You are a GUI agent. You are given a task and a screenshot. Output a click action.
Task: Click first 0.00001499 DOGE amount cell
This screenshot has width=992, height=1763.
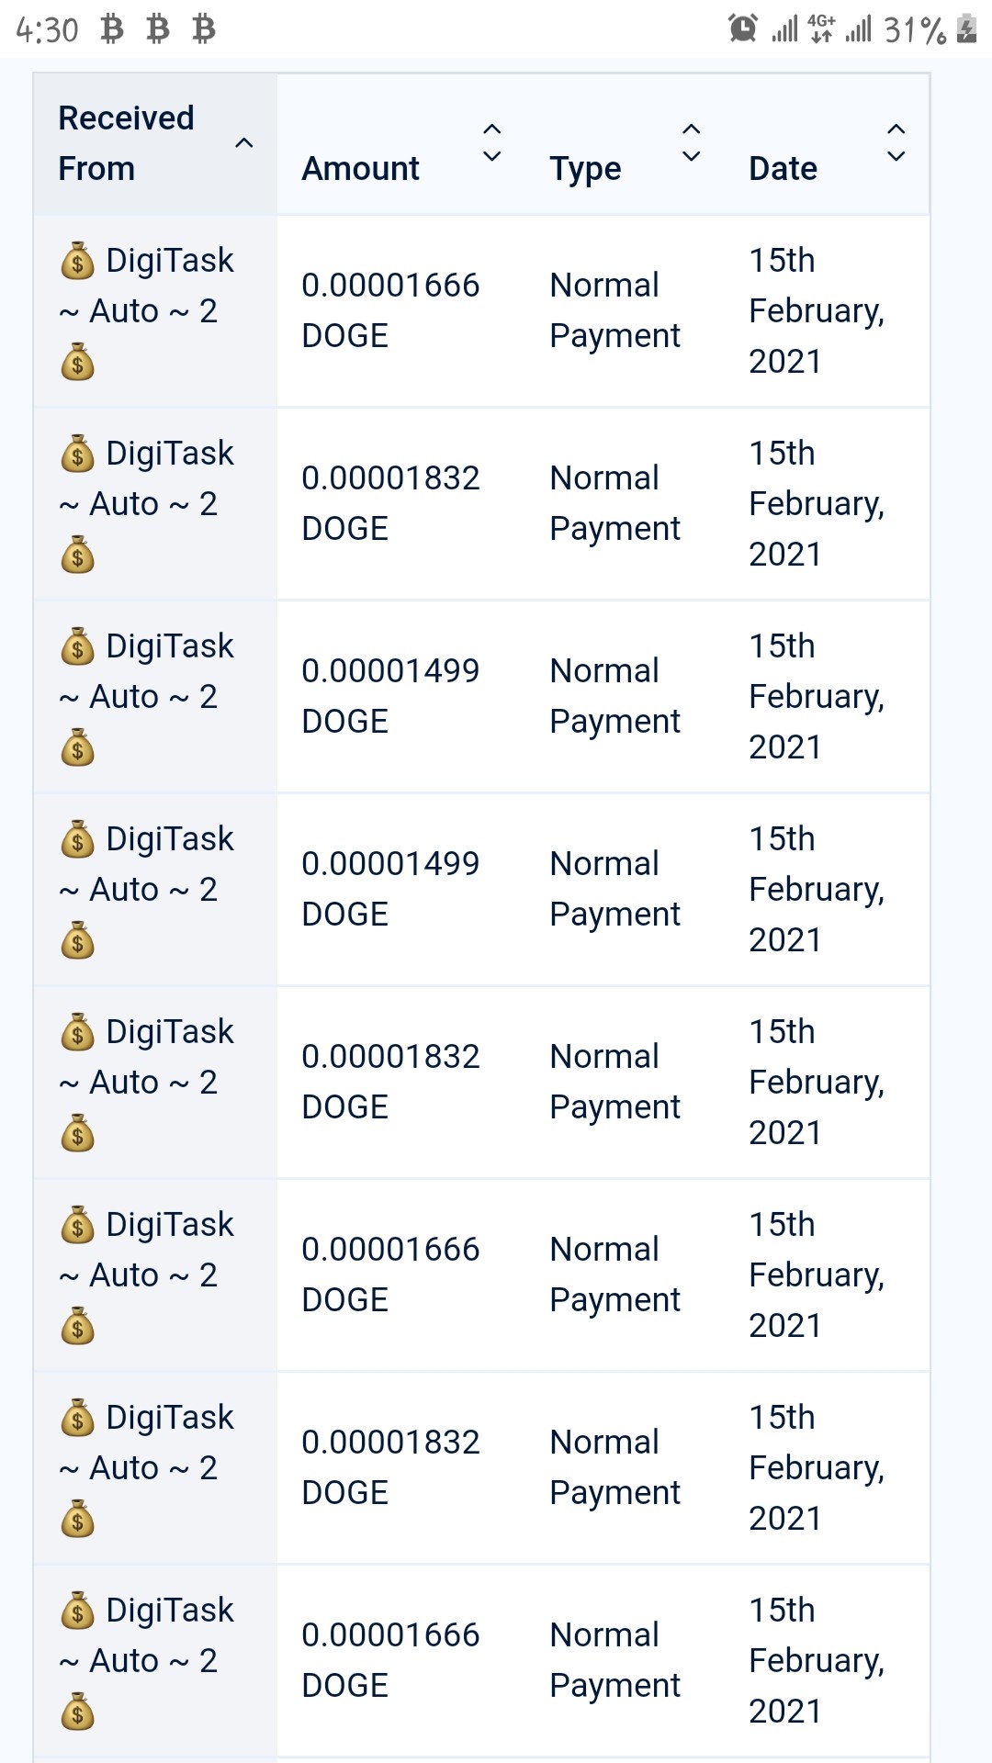pos(390,696)
